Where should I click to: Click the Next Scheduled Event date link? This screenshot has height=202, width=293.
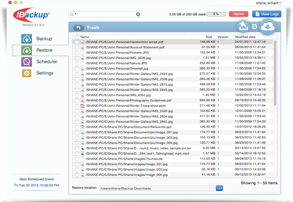pyautogui.click(x=36, y=186)
